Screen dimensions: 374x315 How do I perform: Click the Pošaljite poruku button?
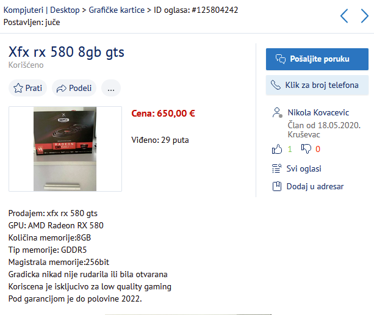pos(317,59)
